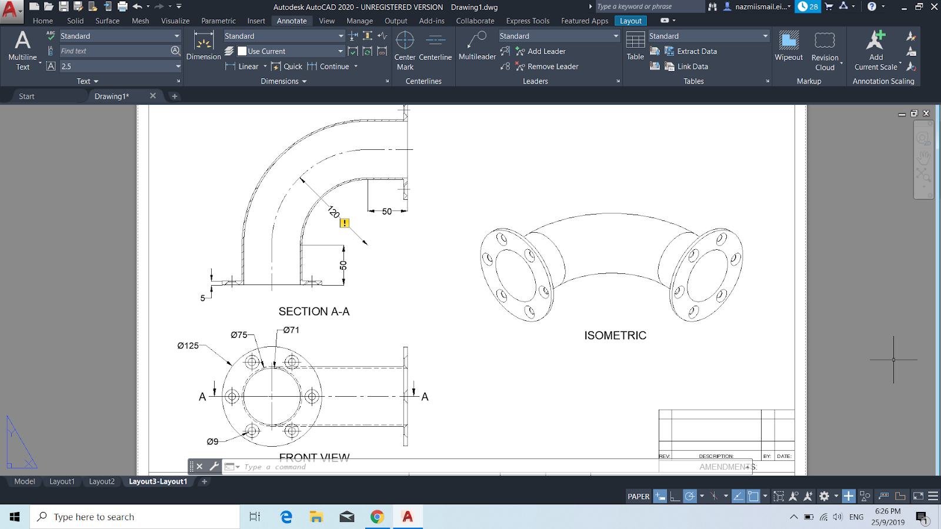Open the dimension style Standard dropdown
This screenshot has height=529, width=941.
341,36
